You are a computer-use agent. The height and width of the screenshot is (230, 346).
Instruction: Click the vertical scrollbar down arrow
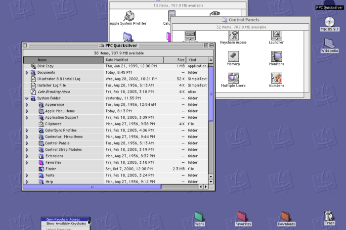(x=211, y=182)
